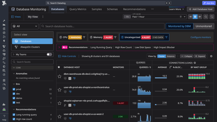Open table settings gear icon
Viewport: 217px width, 122px height.
211,56
